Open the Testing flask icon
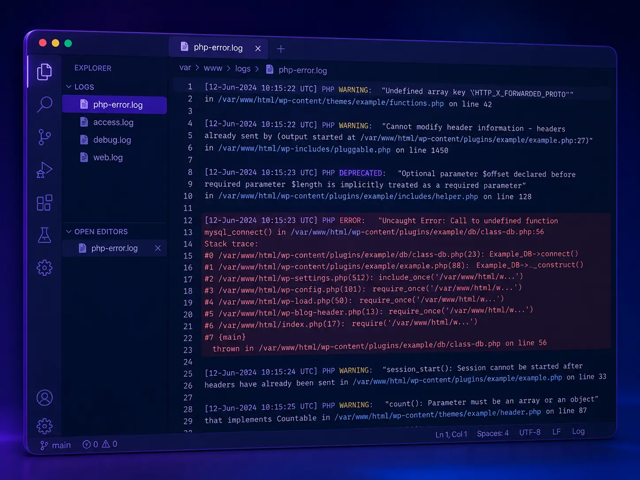This screenshot has height=480, width=640. tap(44, 235)
